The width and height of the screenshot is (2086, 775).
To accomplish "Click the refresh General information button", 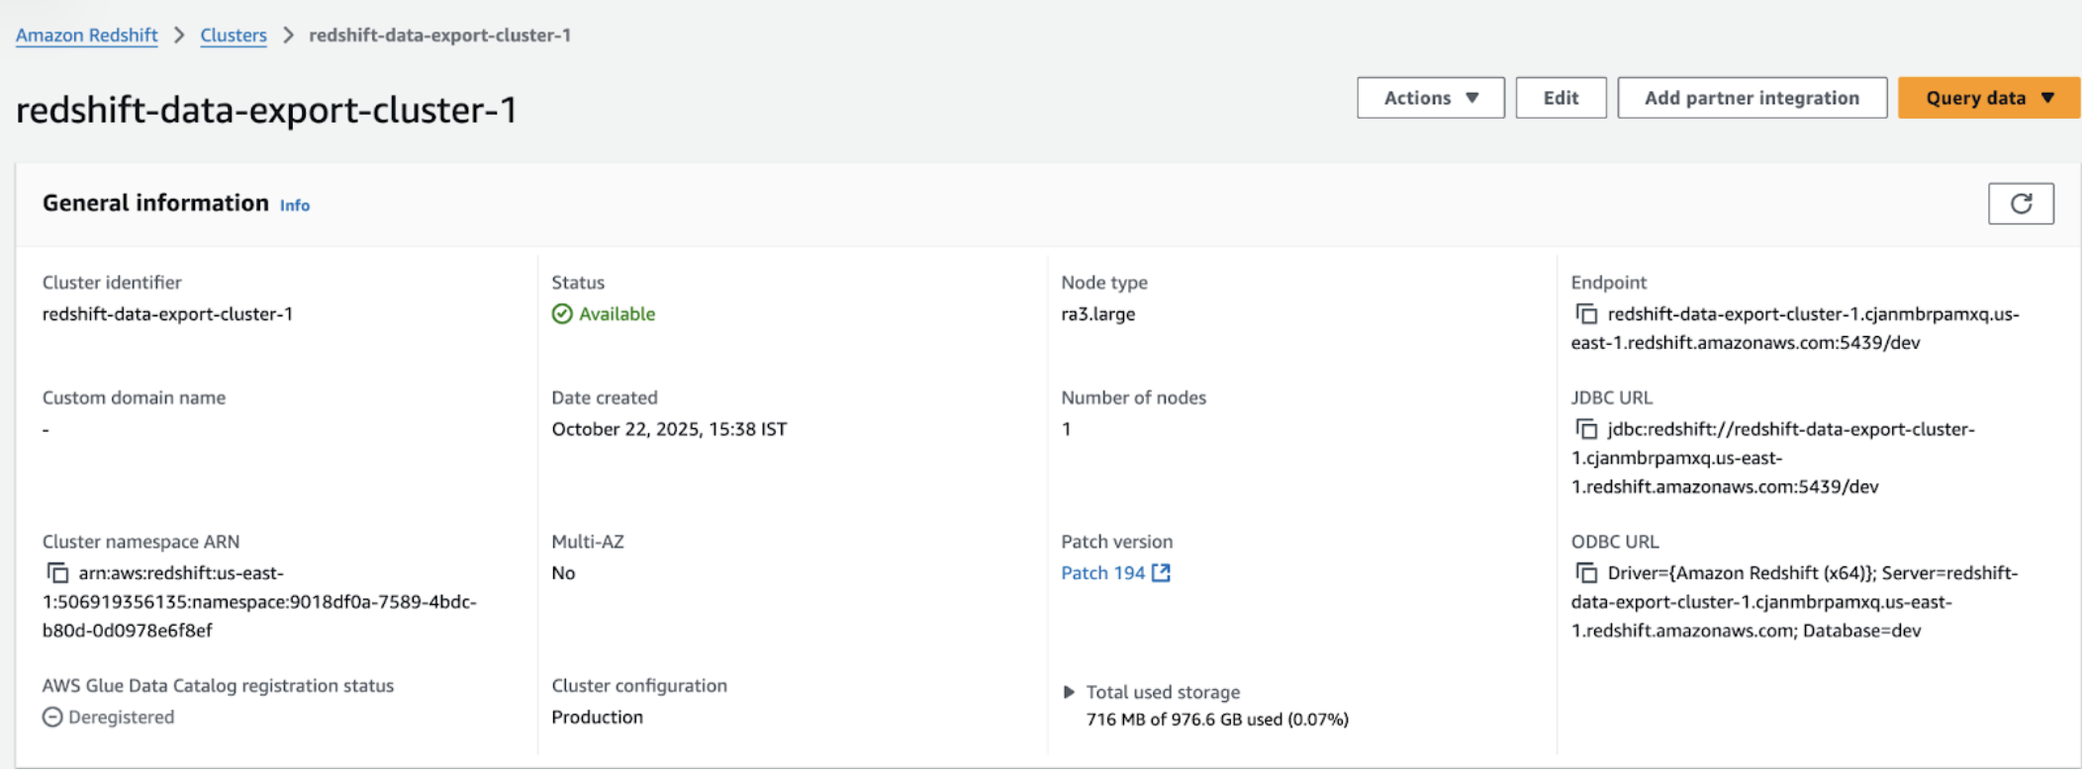I will coord(2021,204).
